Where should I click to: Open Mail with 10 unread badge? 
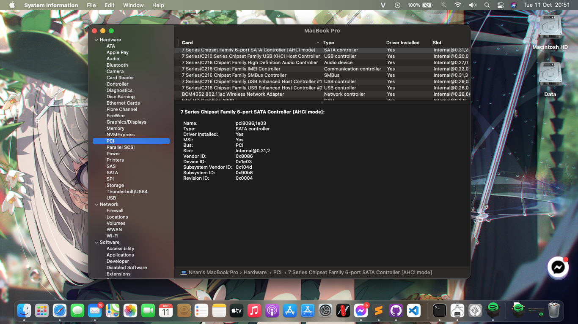click(95, 311)
